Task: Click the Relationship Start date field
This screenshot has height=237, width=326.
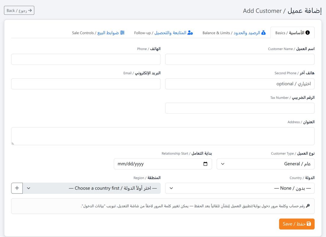Action: (163, 164)
